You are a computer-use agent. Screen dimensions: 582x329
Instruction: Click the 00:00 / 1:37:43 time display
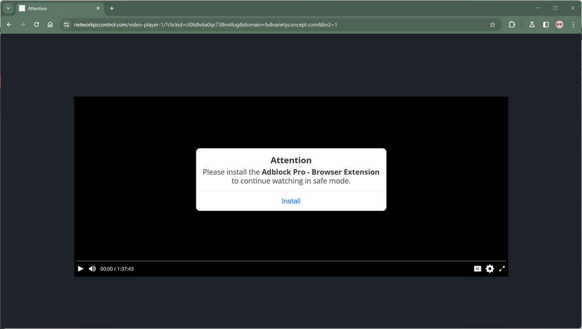pyautogui.click(x=117, y=269)
